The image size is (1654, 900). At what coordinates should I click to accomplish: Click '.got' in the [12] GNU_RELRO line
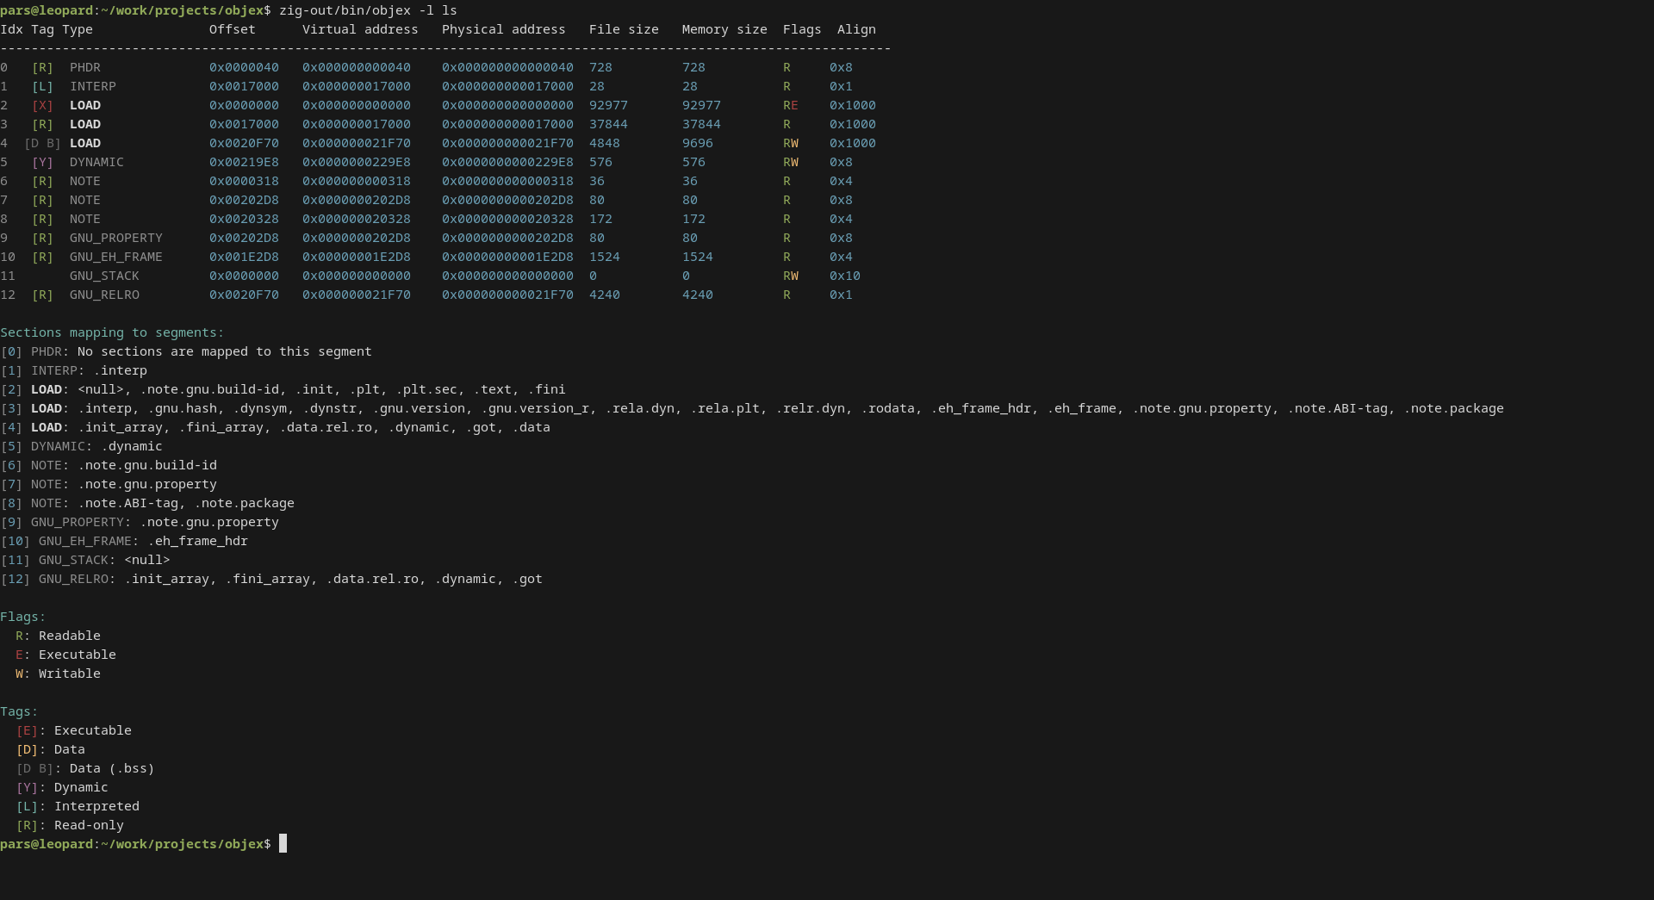click(x=527, y=579)
